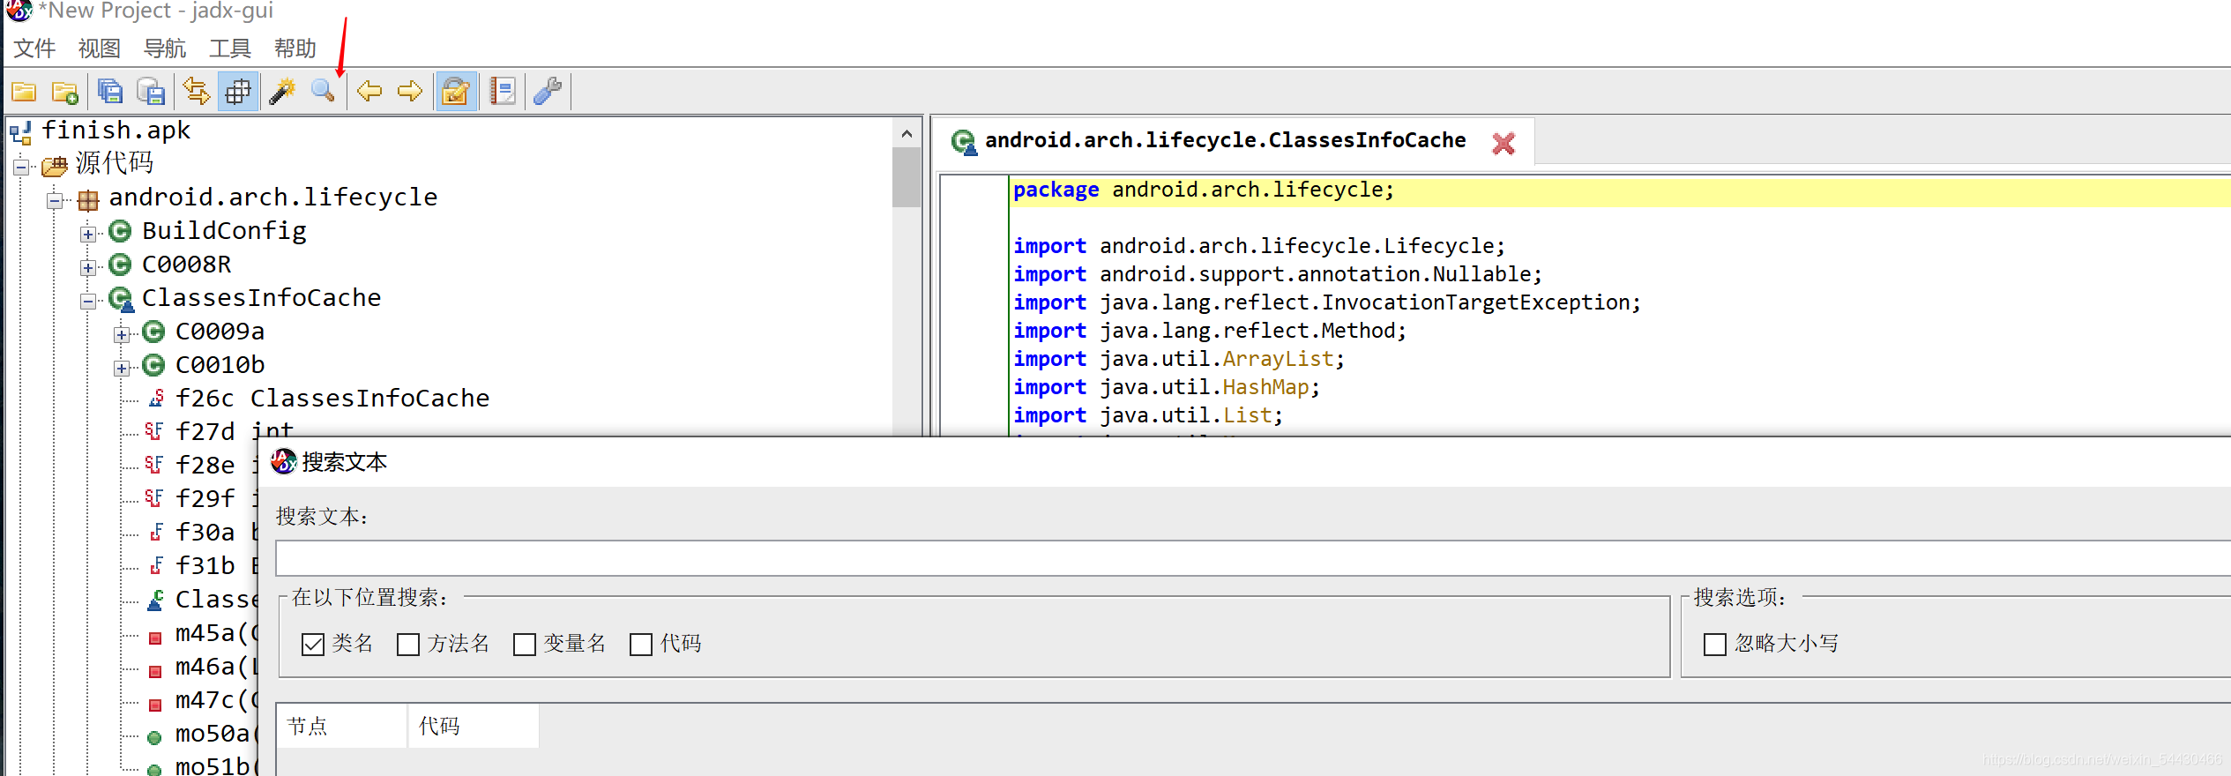The width and height of the screenshot is (2231, 776).
Task: Click the jadx logo in the 搜索文本 dialog title
Action: click(x=283, y=461)
